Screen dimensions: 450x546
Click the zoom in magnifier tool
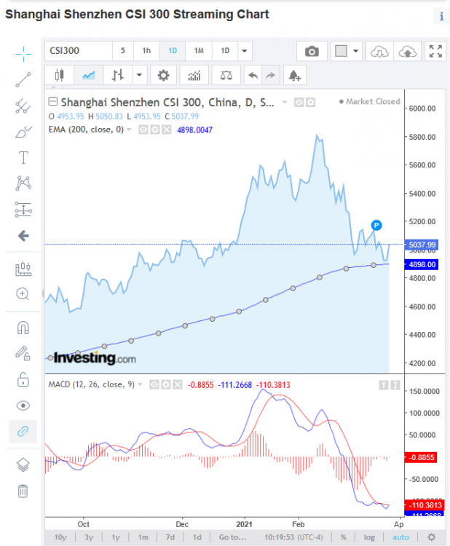(23, 294)
